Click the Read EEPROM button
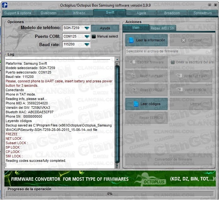The image size is (219, 200). 146,90
